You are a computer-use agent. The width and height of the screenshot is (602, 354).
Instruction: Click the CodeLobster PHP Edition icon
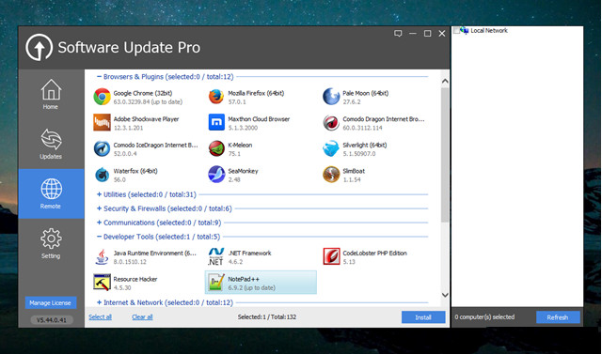pos(331,256)
